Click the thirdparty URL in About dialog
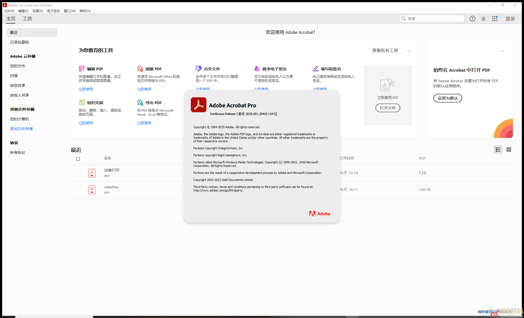Viewport: 524px width, 318px height. pyautogui.click(x=218, y=190)
